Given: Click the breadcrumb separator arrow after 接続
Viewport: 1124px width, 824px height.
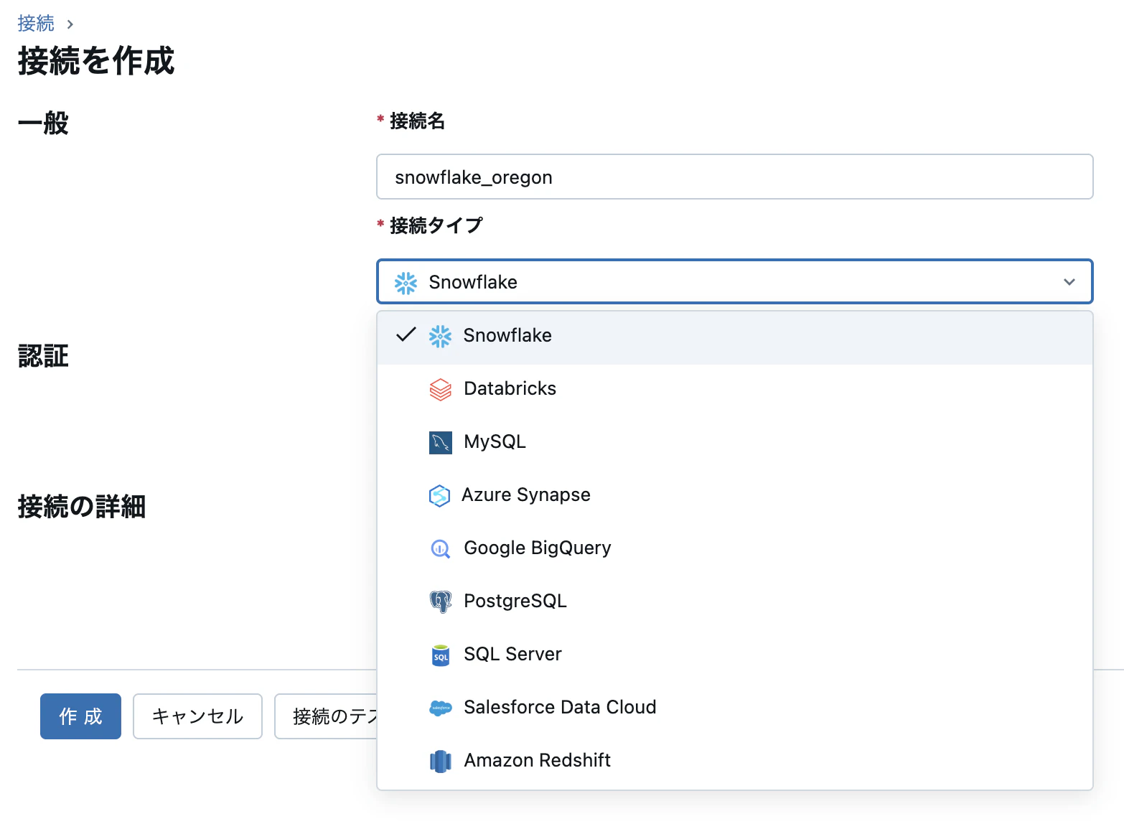Looking at the screenshot, I should 70,24.
